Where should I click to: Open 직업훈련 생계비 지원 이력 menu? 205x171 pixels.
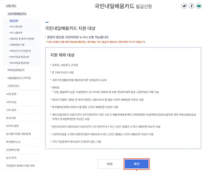click(20, 166)
